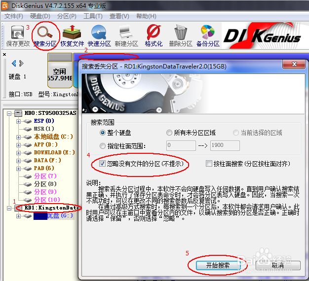Click the drive icon beside ESP(0)
Image resolution: width=309 pixels, height=281 pixels.
pos(27,121)
